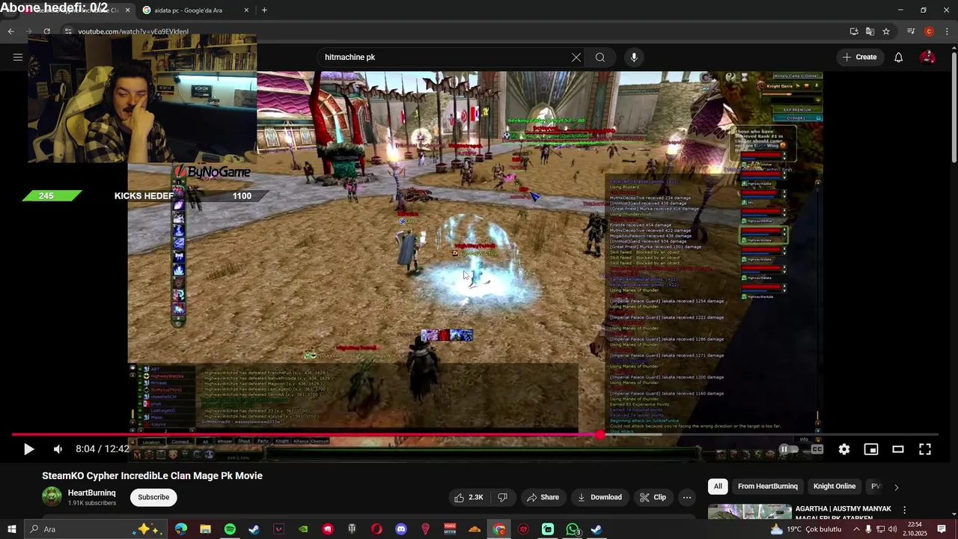Dislike the video
The image size is (958, 539).
(503, 497)
